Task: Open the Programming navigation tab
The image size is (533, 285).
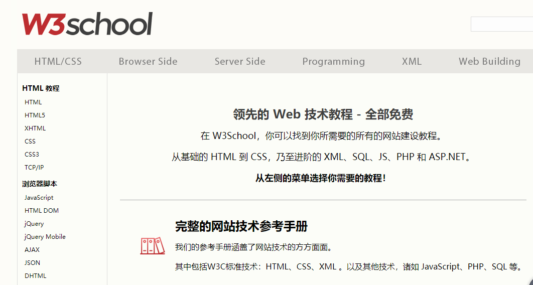Action: 333,62
